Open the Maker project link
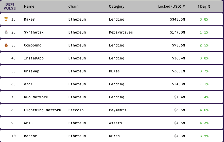The width and height of the screenshot is (224, 142). coord(29,19)
